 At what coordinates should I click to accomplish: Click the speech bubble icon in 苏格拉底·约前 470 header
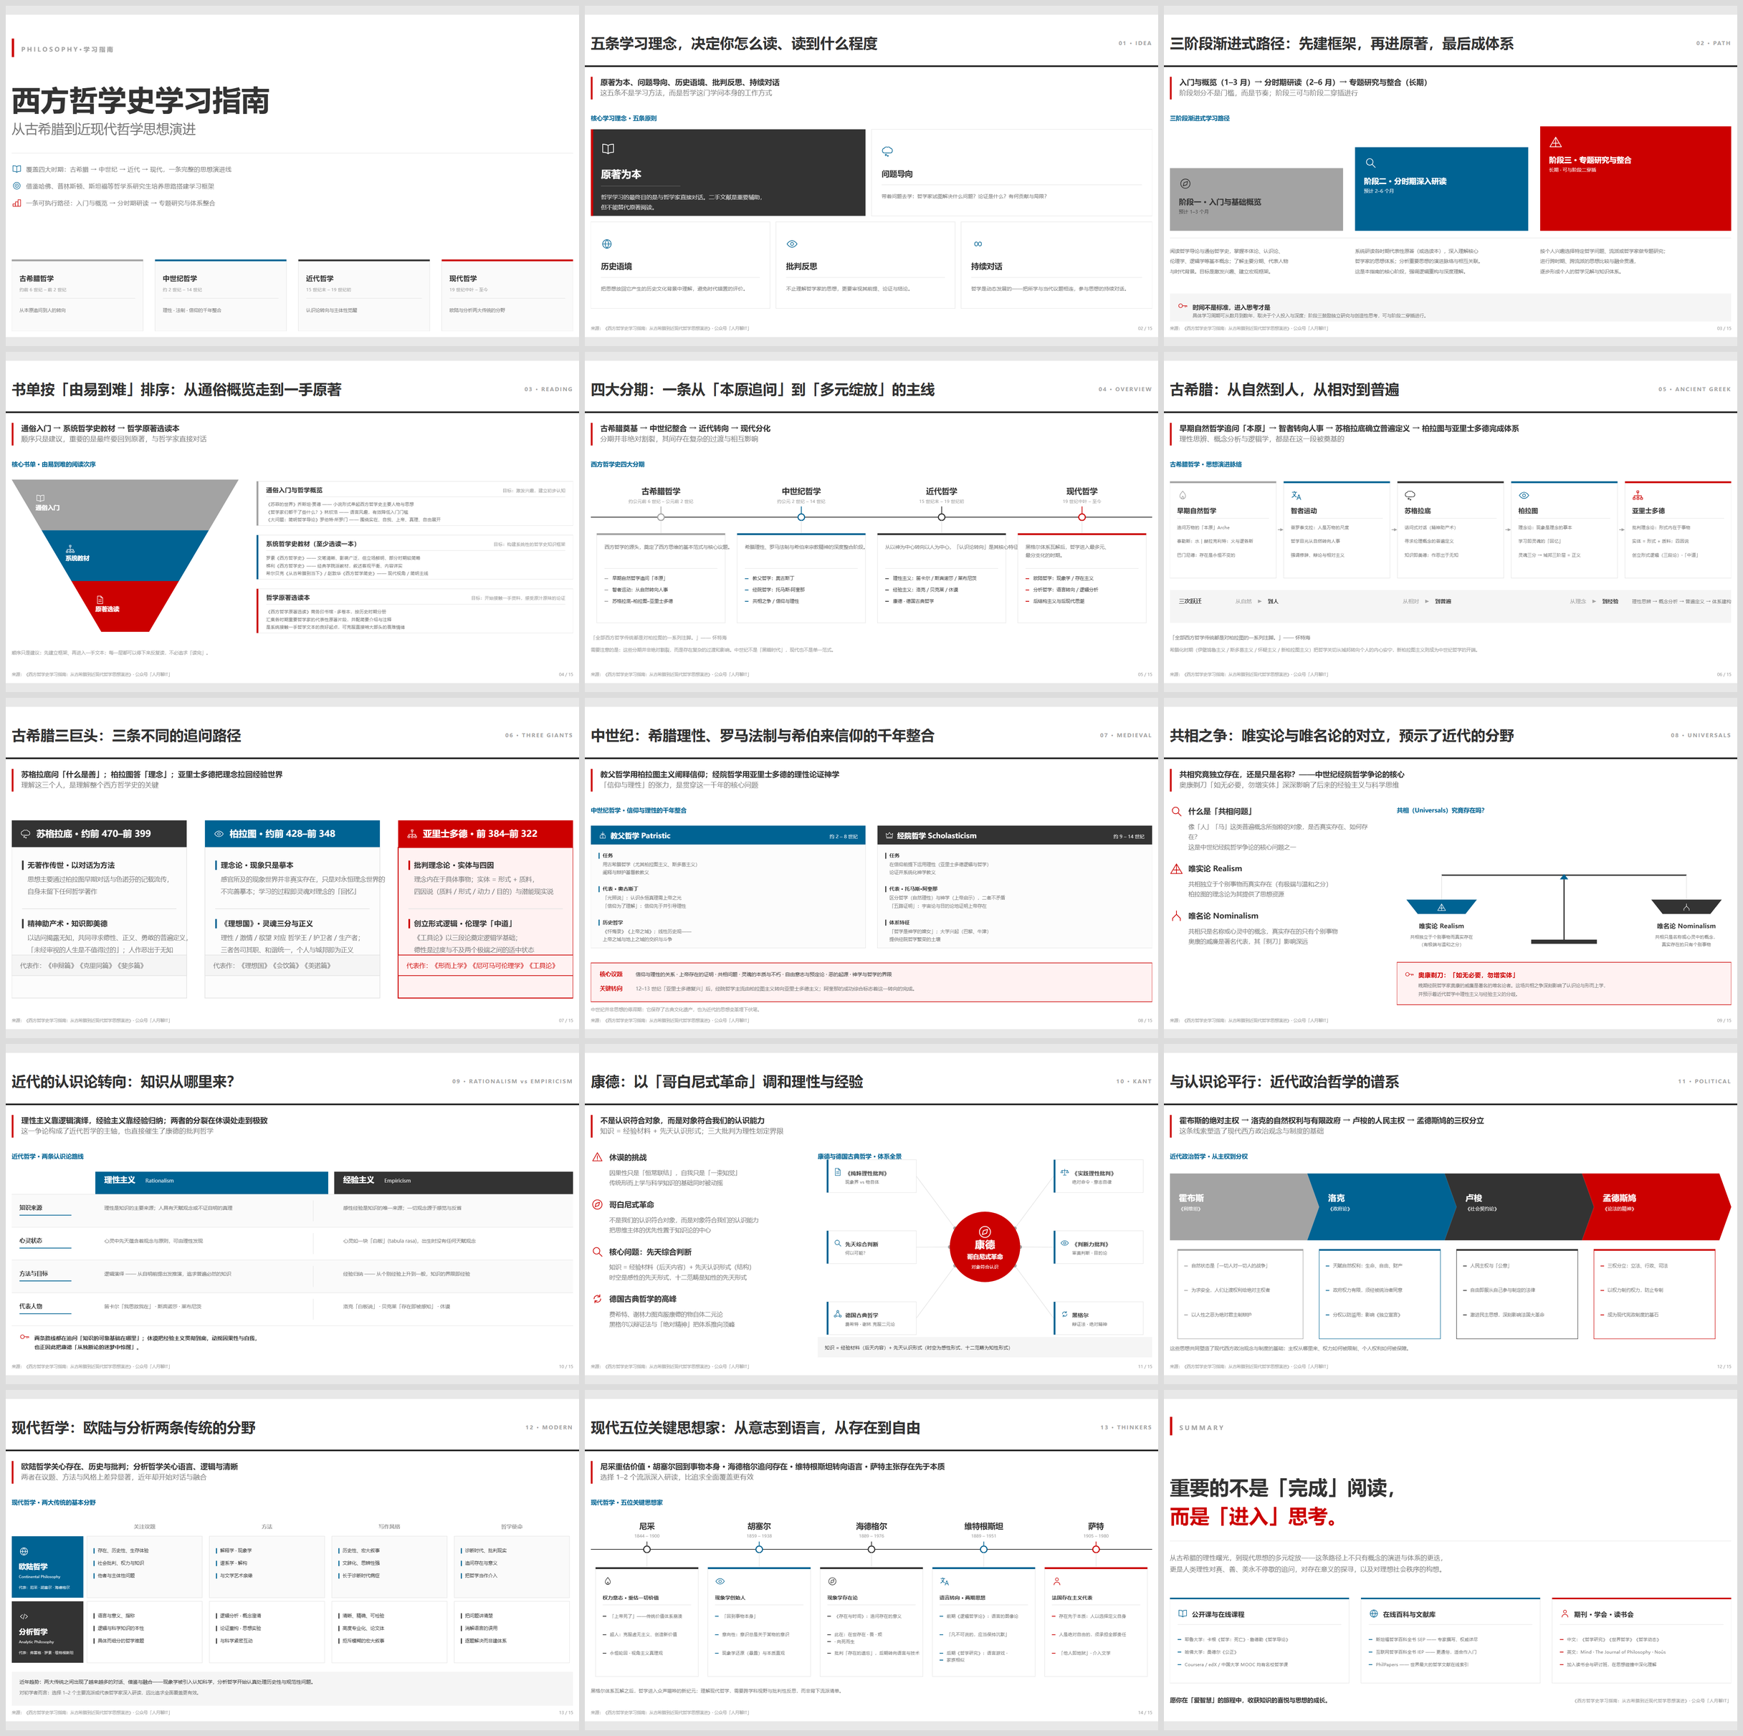[x=27, y=834]
